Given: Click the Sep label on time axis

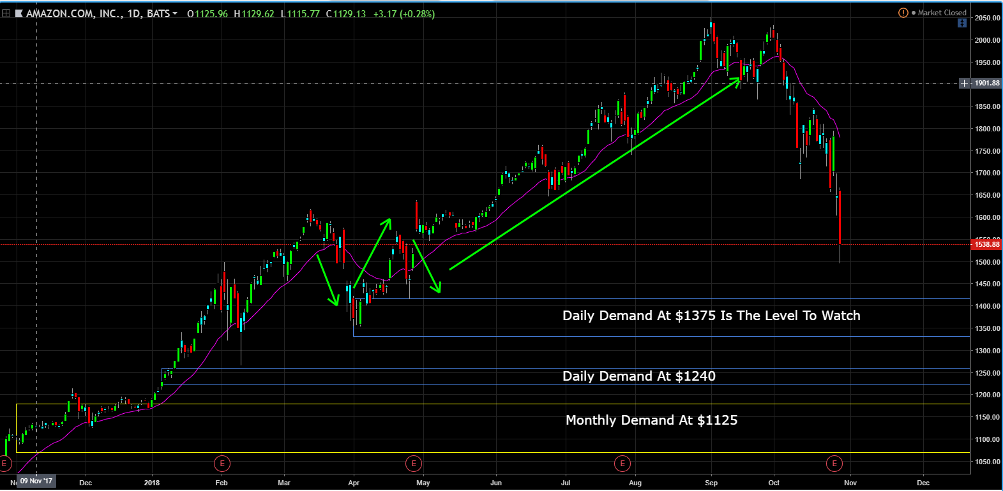Looking at the screenshot, I should click(711, 483).
